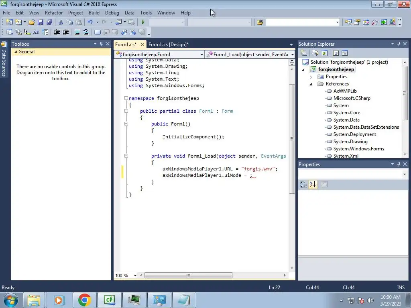This screenshot has height=308, width=411.
Task: Click the code editor horizontal scrollbar thumb
Action: click(188, 275)
